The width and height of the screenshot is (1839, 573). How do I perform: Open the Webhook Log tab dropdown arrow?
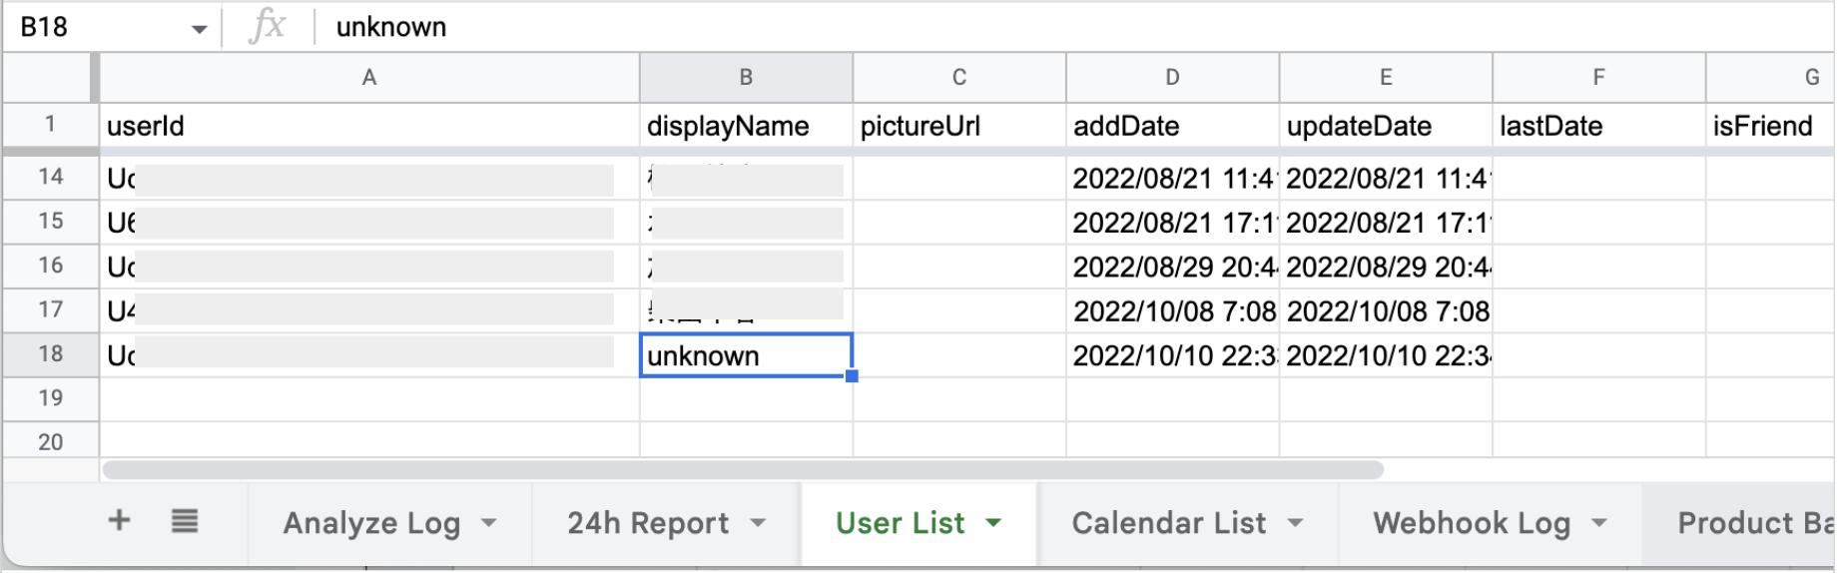click(x=1599, y=522)
